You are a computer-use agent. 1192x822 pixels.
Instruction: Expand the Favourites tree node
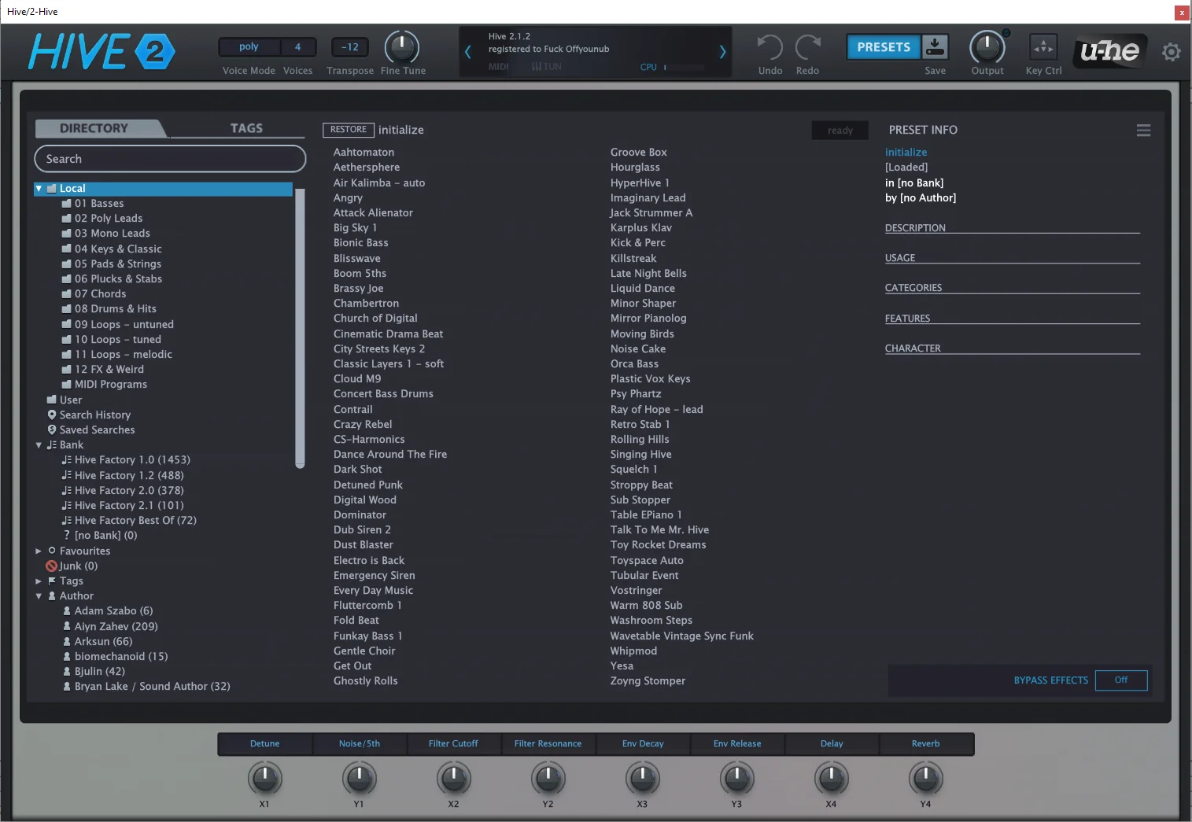click(x=39, y=551)
